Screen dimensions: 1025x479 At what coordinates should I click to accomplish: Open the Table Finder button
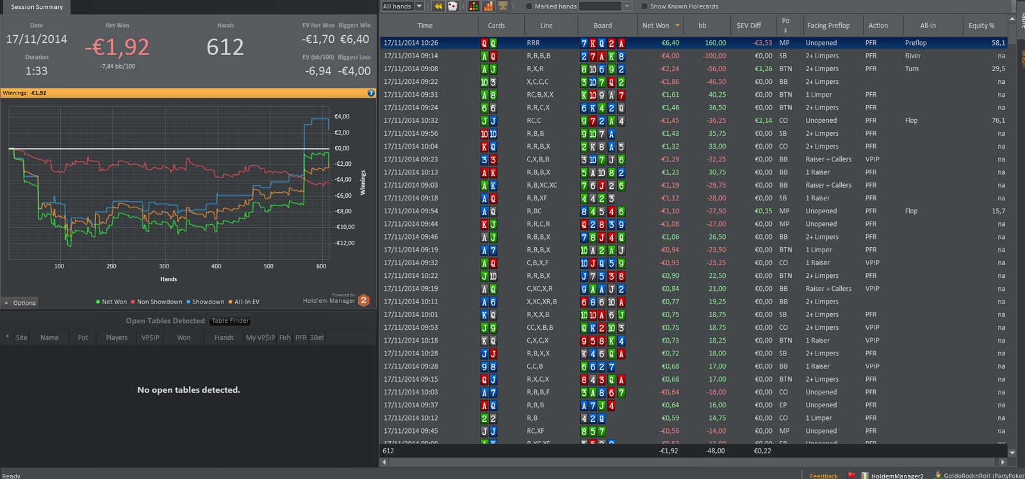click(x=230, y=321)
